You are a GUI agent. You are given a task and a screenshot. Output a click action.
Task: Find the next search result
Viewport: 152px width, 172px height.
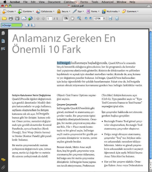(33, 25)
